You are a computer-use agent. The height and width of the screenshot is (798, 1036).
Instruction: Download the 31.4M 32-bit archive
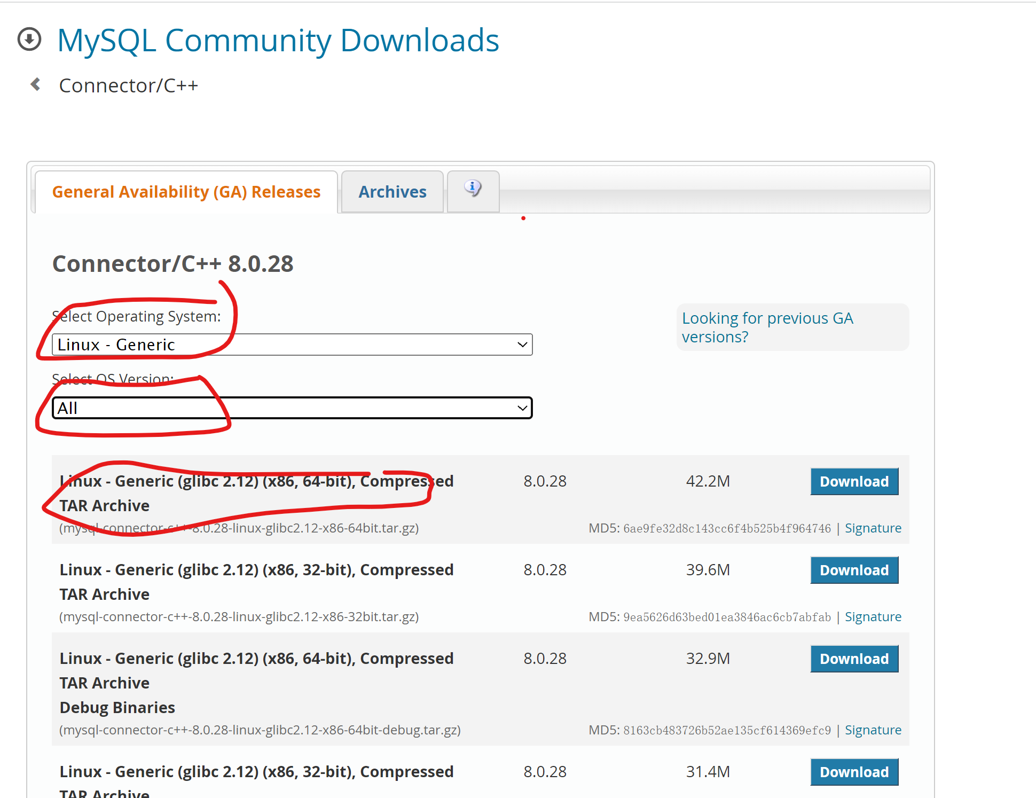click(x=853, y=772)
